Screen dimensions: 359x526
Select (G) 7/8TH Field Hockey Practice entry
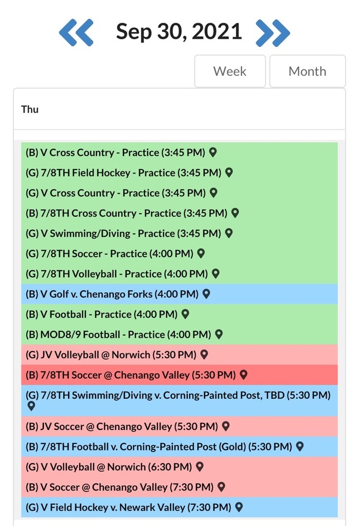pyautogui.click(x=179, y=173)
